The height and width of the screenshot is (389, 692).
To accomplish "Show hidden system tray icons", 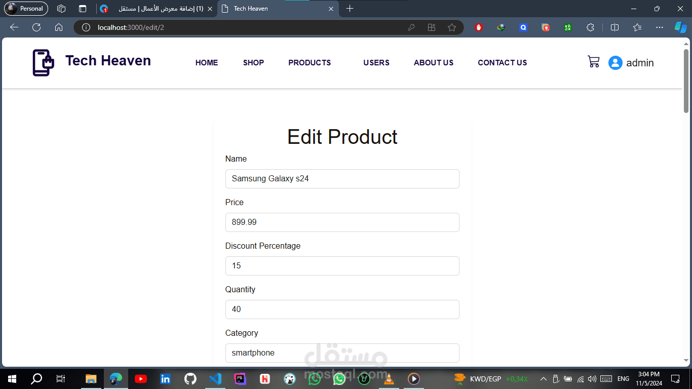I will point(543,378).
